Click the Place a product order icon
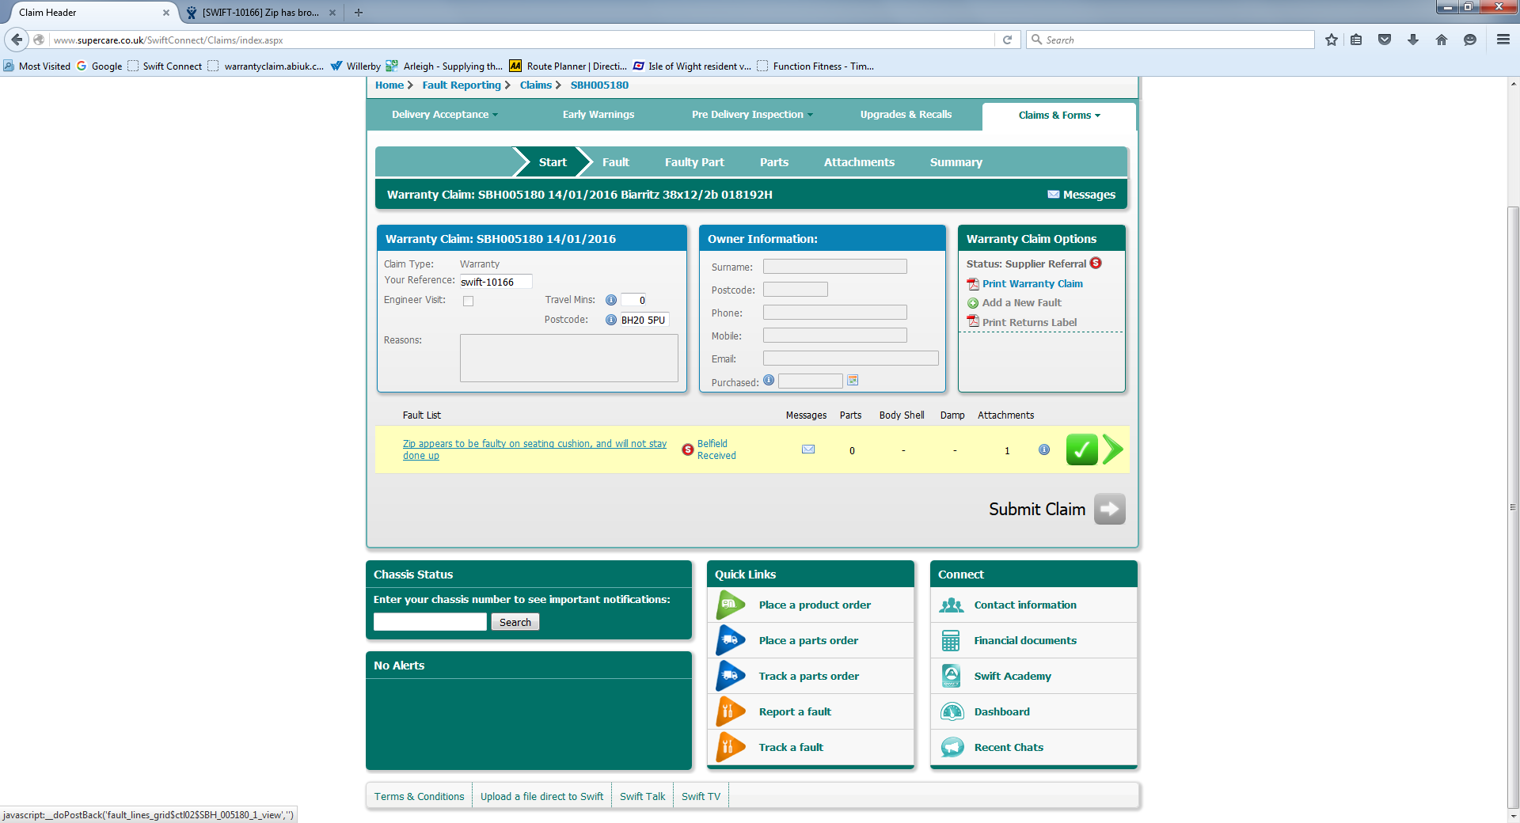This screenshot has height=823, width=1520. click(730, 605)
